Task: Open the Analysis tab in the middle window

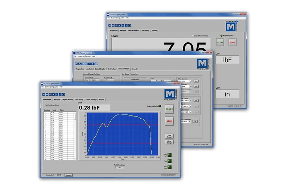Action: (89, 69)
